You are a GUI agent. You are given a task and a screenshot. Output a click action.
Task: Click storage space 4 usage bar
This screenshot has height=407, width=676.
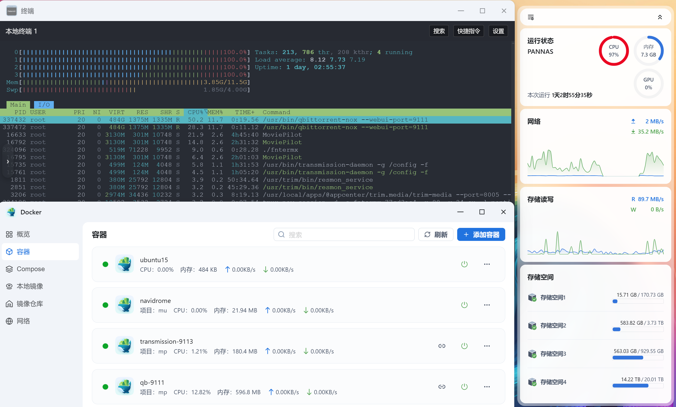coord(638,386)
